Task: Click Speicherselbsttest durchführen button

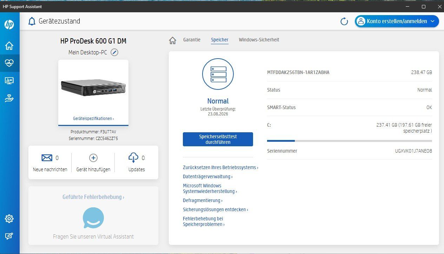Action: coord(218,139)
